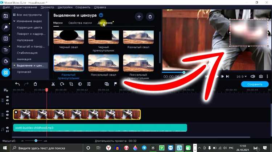Skip to the end of the clip in the player
Image resolution: width=272 pixels, height=152 pixels.
pos(228,77)
